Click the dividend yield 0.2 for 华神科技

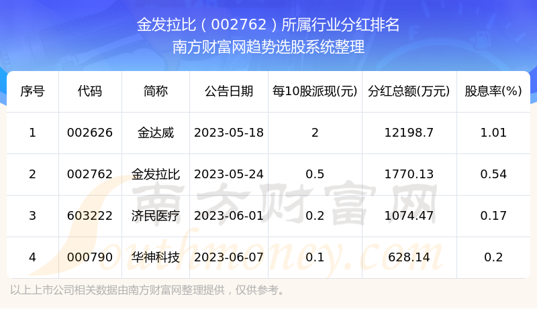[493, 257]
